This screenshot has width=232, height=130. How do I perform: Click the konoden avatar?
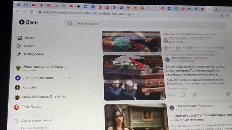click(x=17, y=87)
